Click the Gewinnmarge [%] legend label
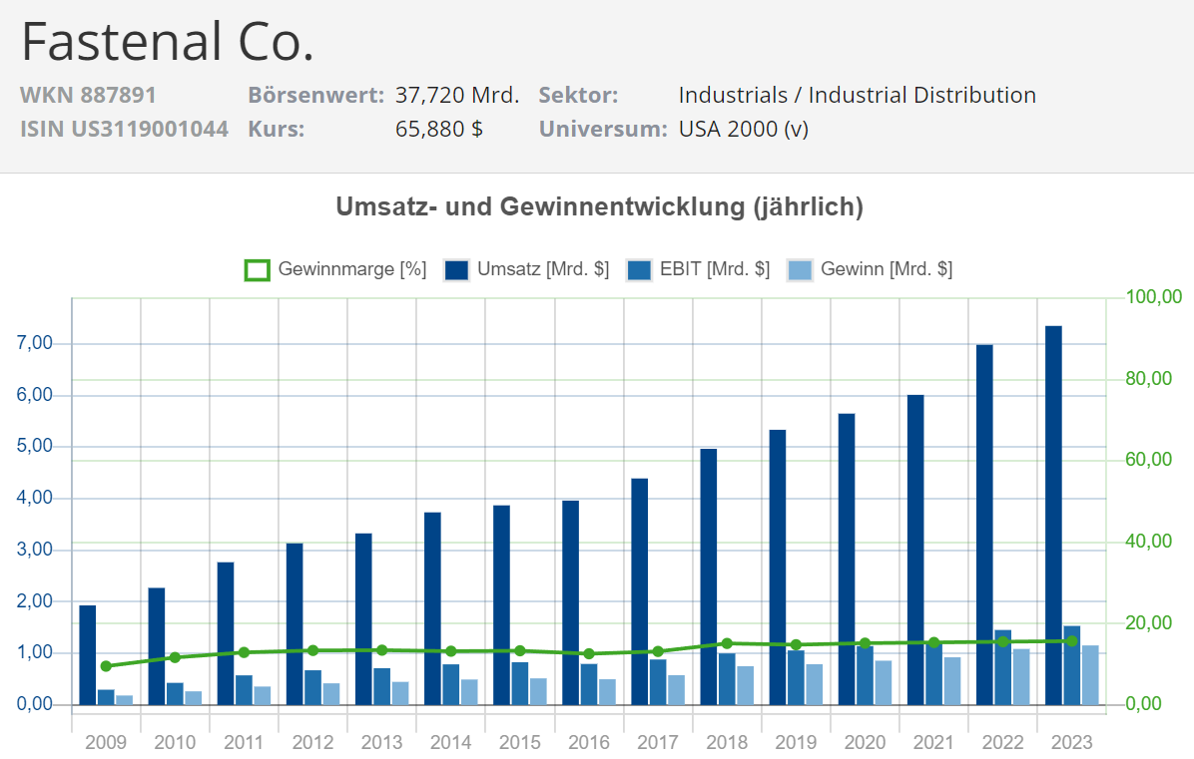This screenshot has height=759, width=1194. [x=351, y=269]
